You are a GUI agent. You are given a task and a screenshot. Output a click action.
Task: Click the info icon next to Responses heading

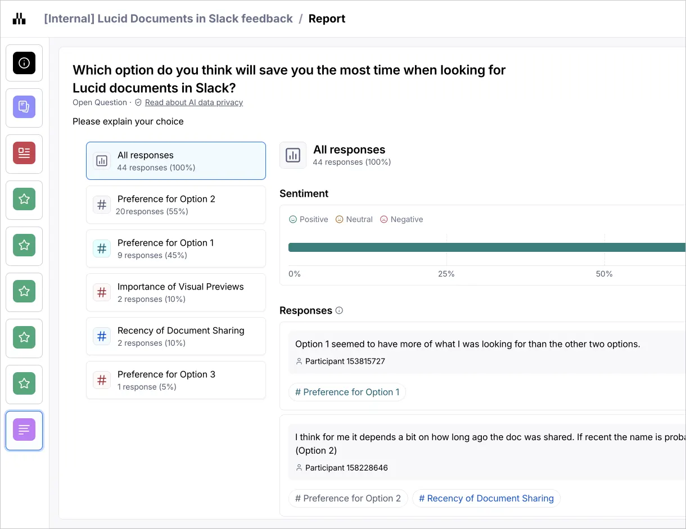(339, 310)
